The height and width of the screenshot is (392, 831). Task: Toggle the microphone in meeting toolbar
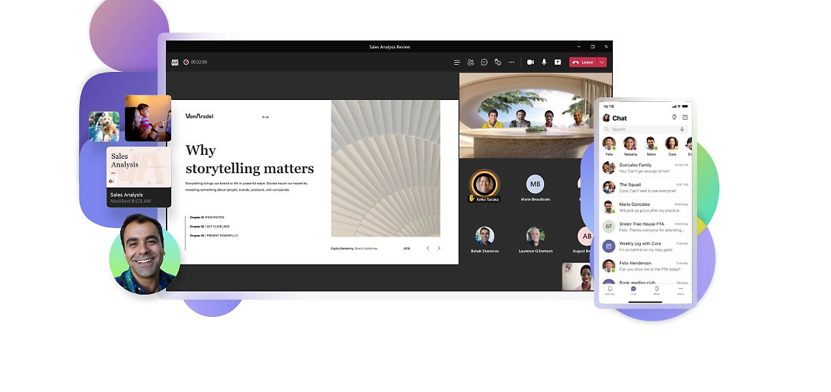[x=544, y=62]
